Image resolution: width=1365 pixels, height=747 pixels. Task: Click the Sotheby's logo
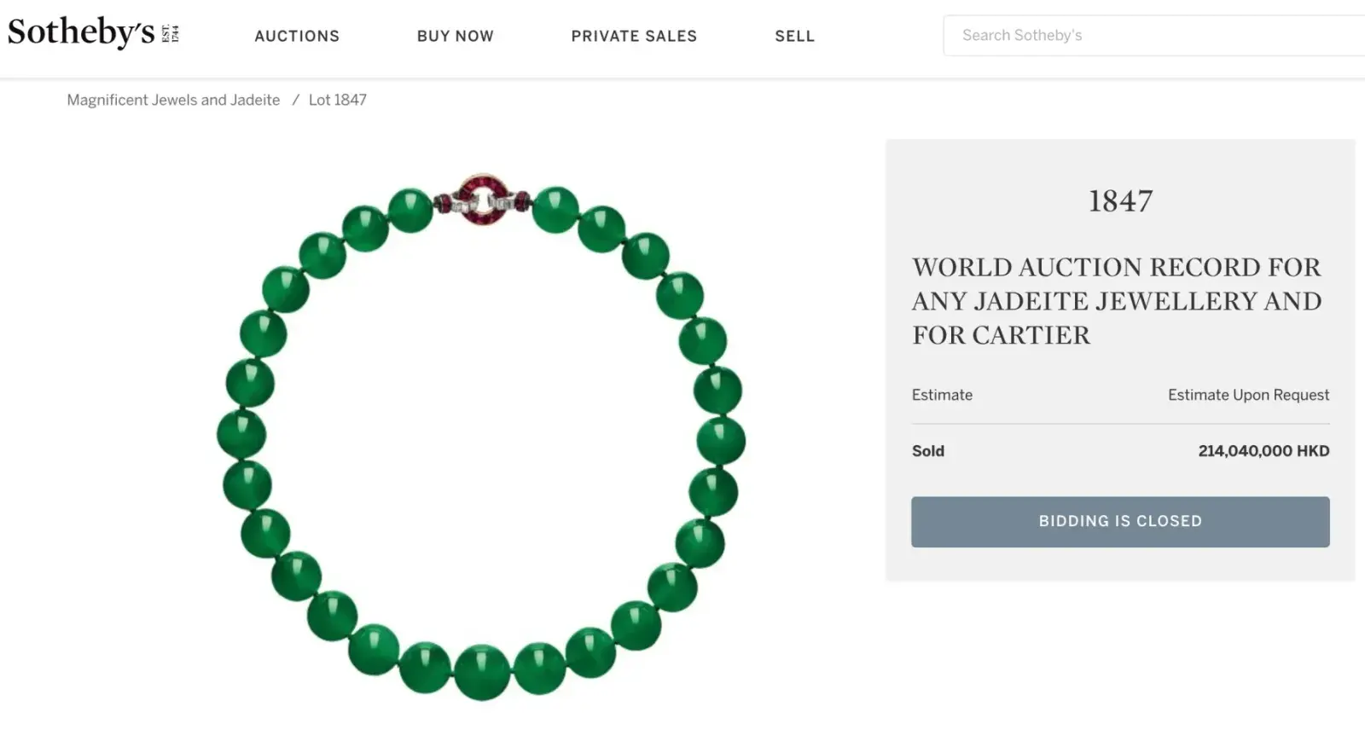coord(81,32)
